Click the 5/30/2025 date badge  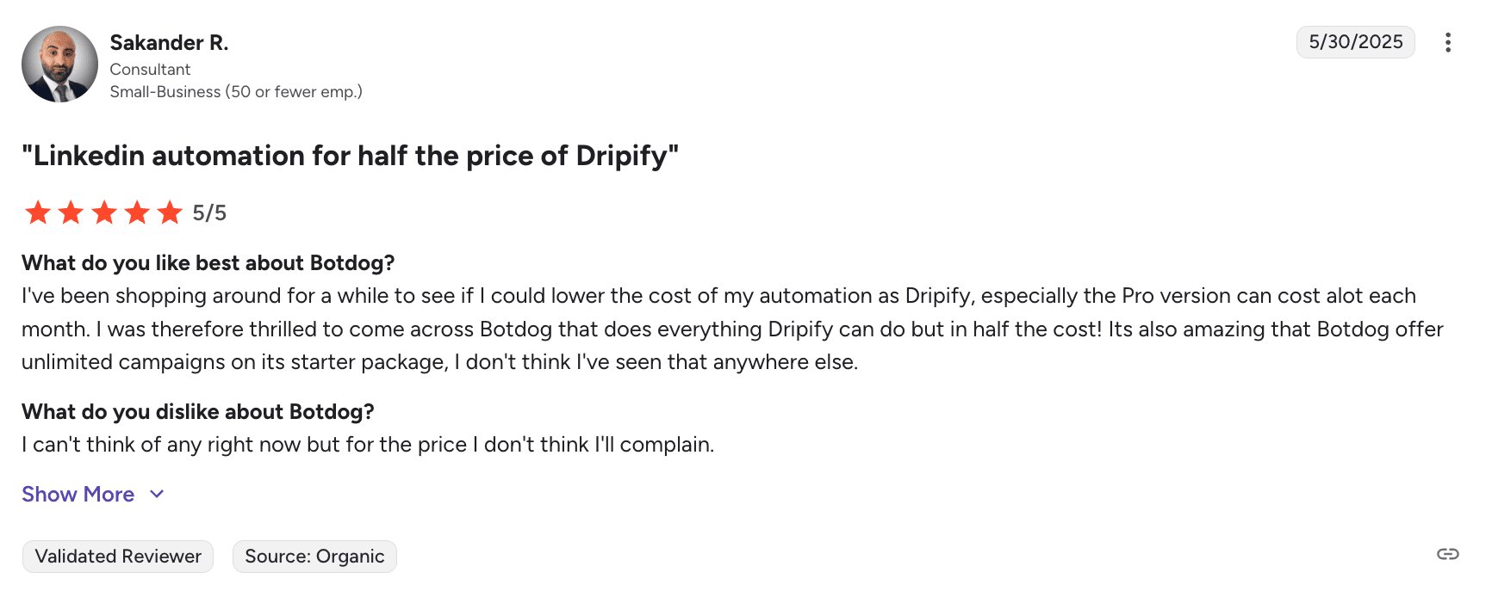pos(1355,42)
